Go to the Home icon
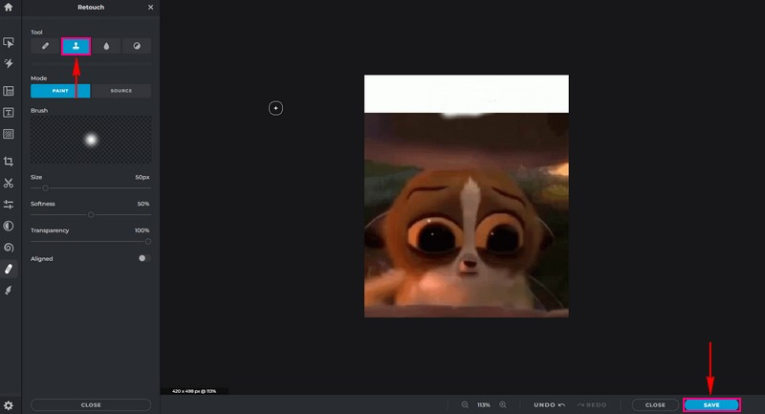This screenshot has width=765, height=414. pyautogui.click(x=9, y=7)
